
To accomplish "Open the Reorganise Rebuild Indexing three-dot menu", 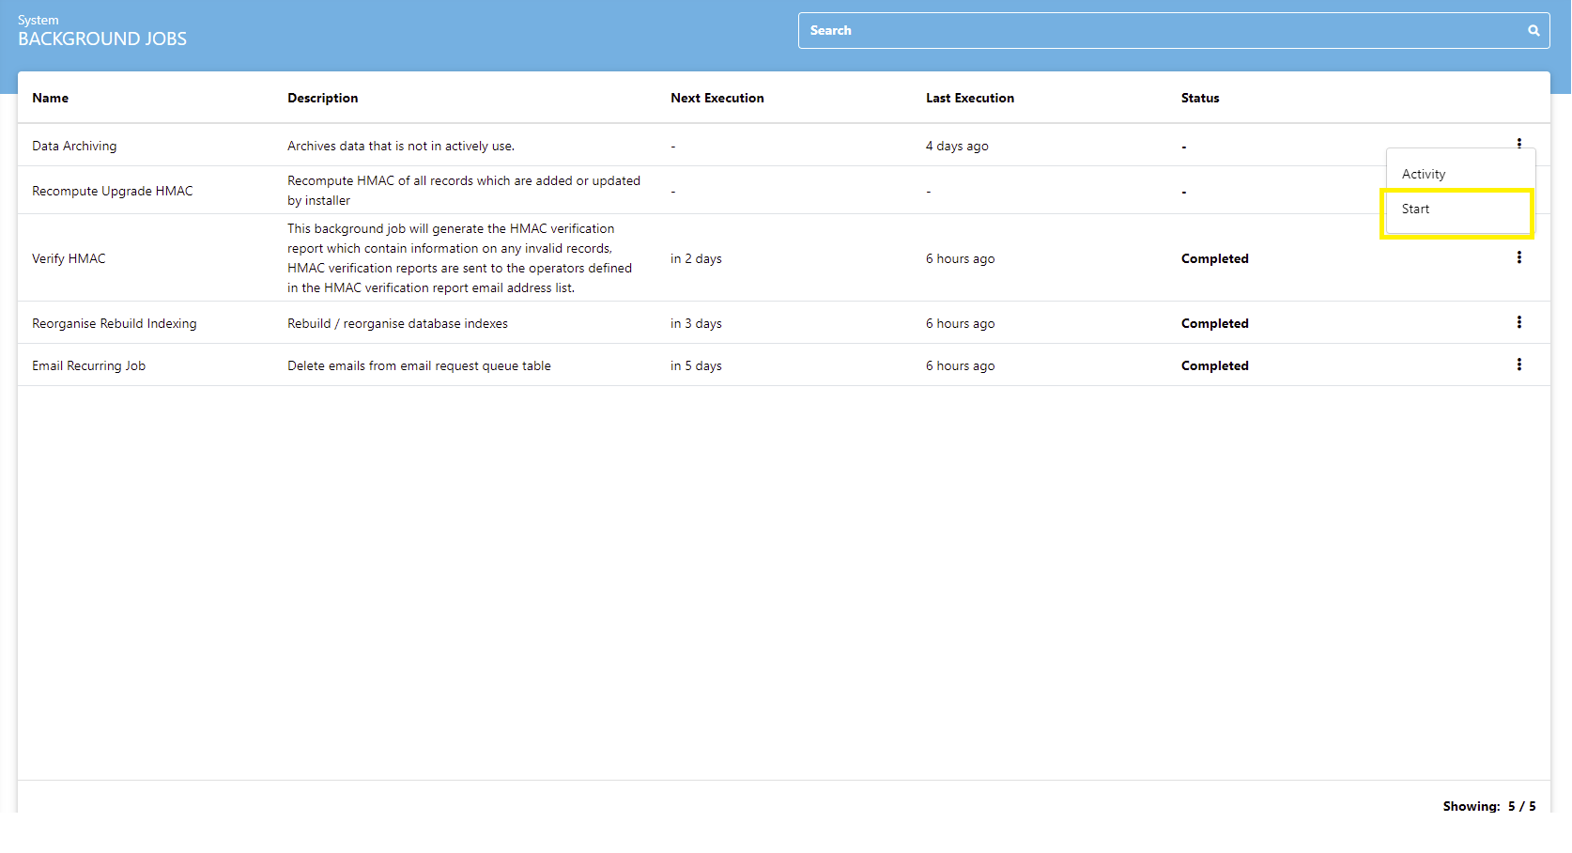I will pos(1518,322).
